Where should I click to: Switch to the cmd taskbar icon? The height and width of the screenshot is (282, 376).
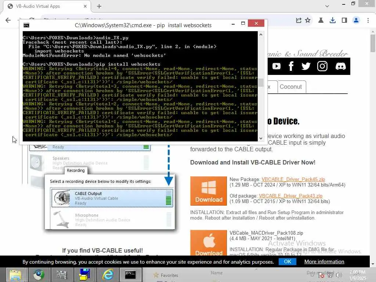point(130,275)
